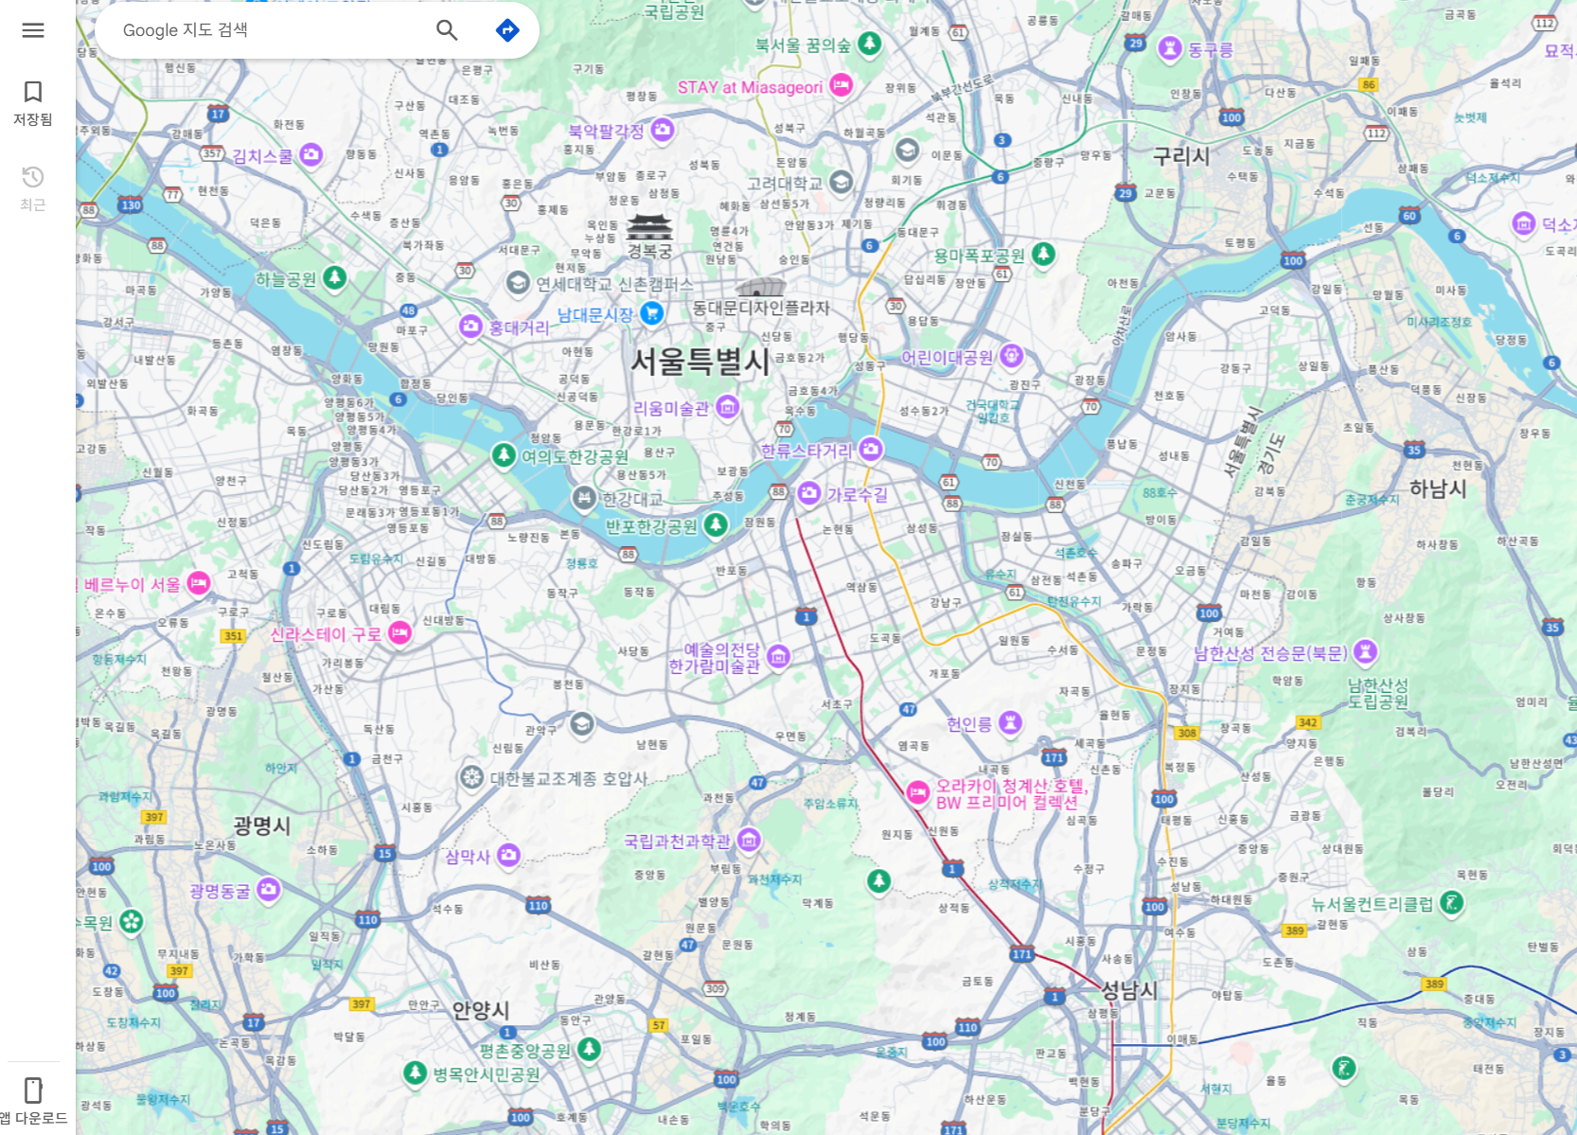Click the 국립과천과학관 museum marker

pyautogui.click(x=749, y=840)
